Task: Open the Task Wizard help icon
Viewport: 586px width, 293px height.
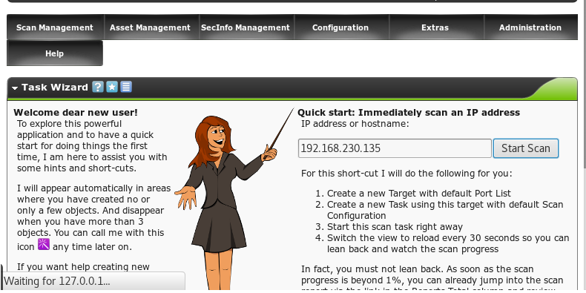Action: (x=98, y=87)
